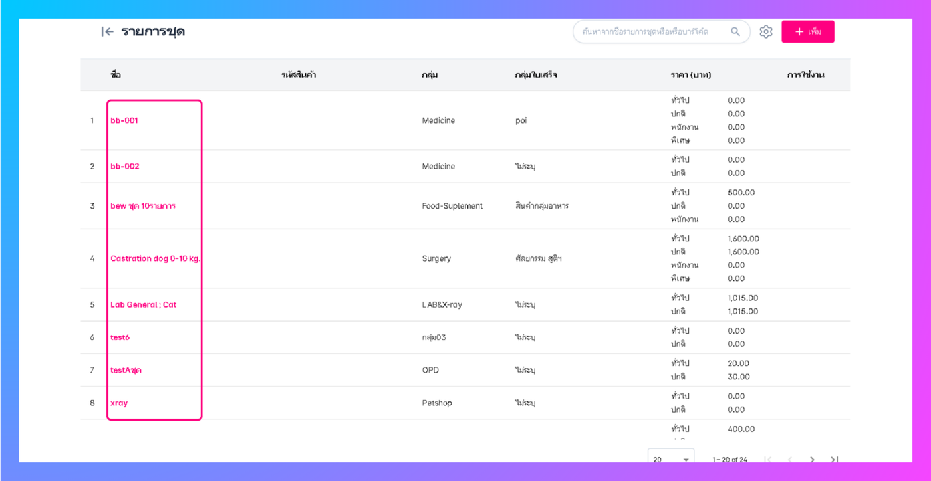Screen dimensions: 931x481
Task: Click the ชื่อ column header
Action: pyautogui.click(x=116, y=75)
